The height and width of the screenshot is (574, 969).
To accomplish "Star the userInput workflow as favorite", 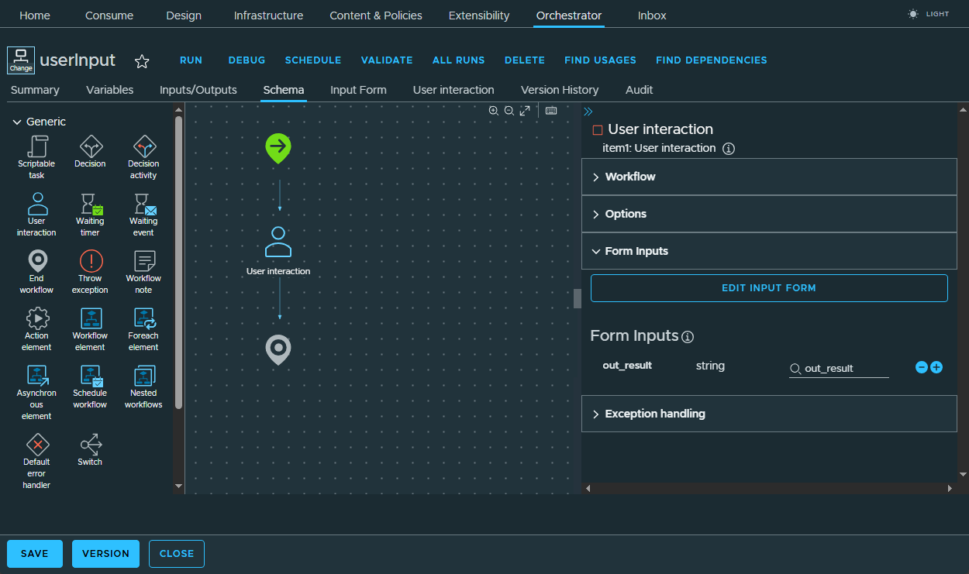I will (x=142, y=60).
